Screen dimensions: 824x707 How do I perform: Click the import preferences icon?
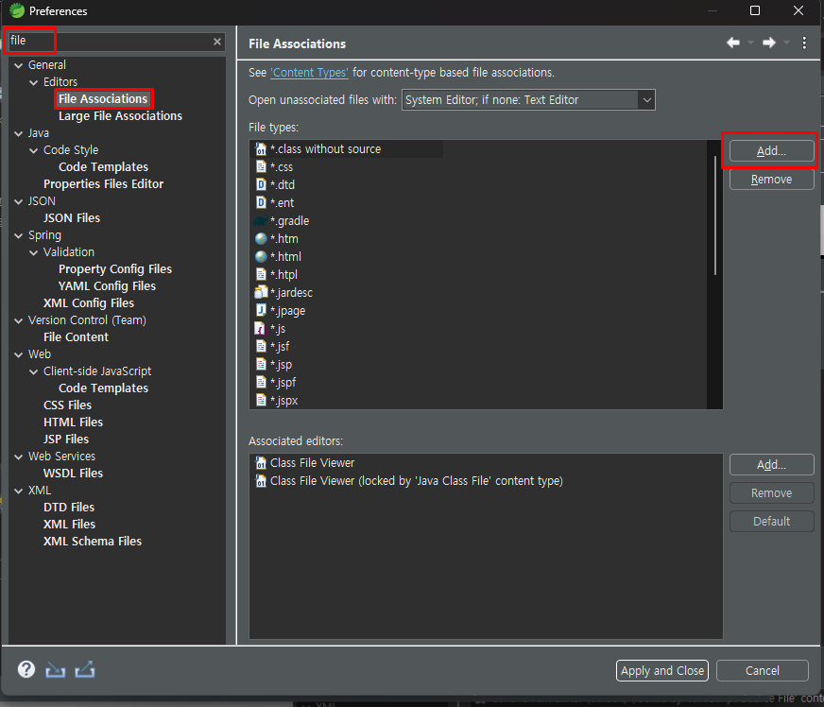55,670
